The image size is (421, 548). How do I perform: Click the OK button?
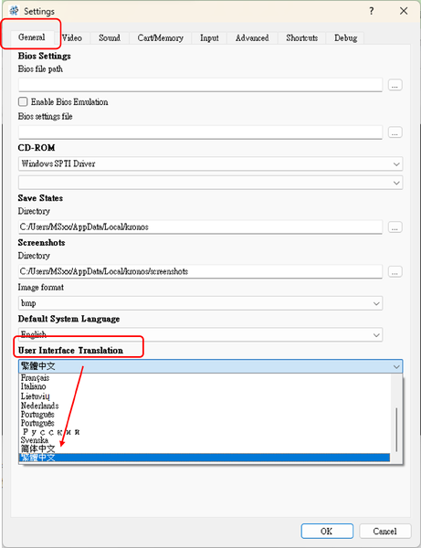tap(327, 532)
